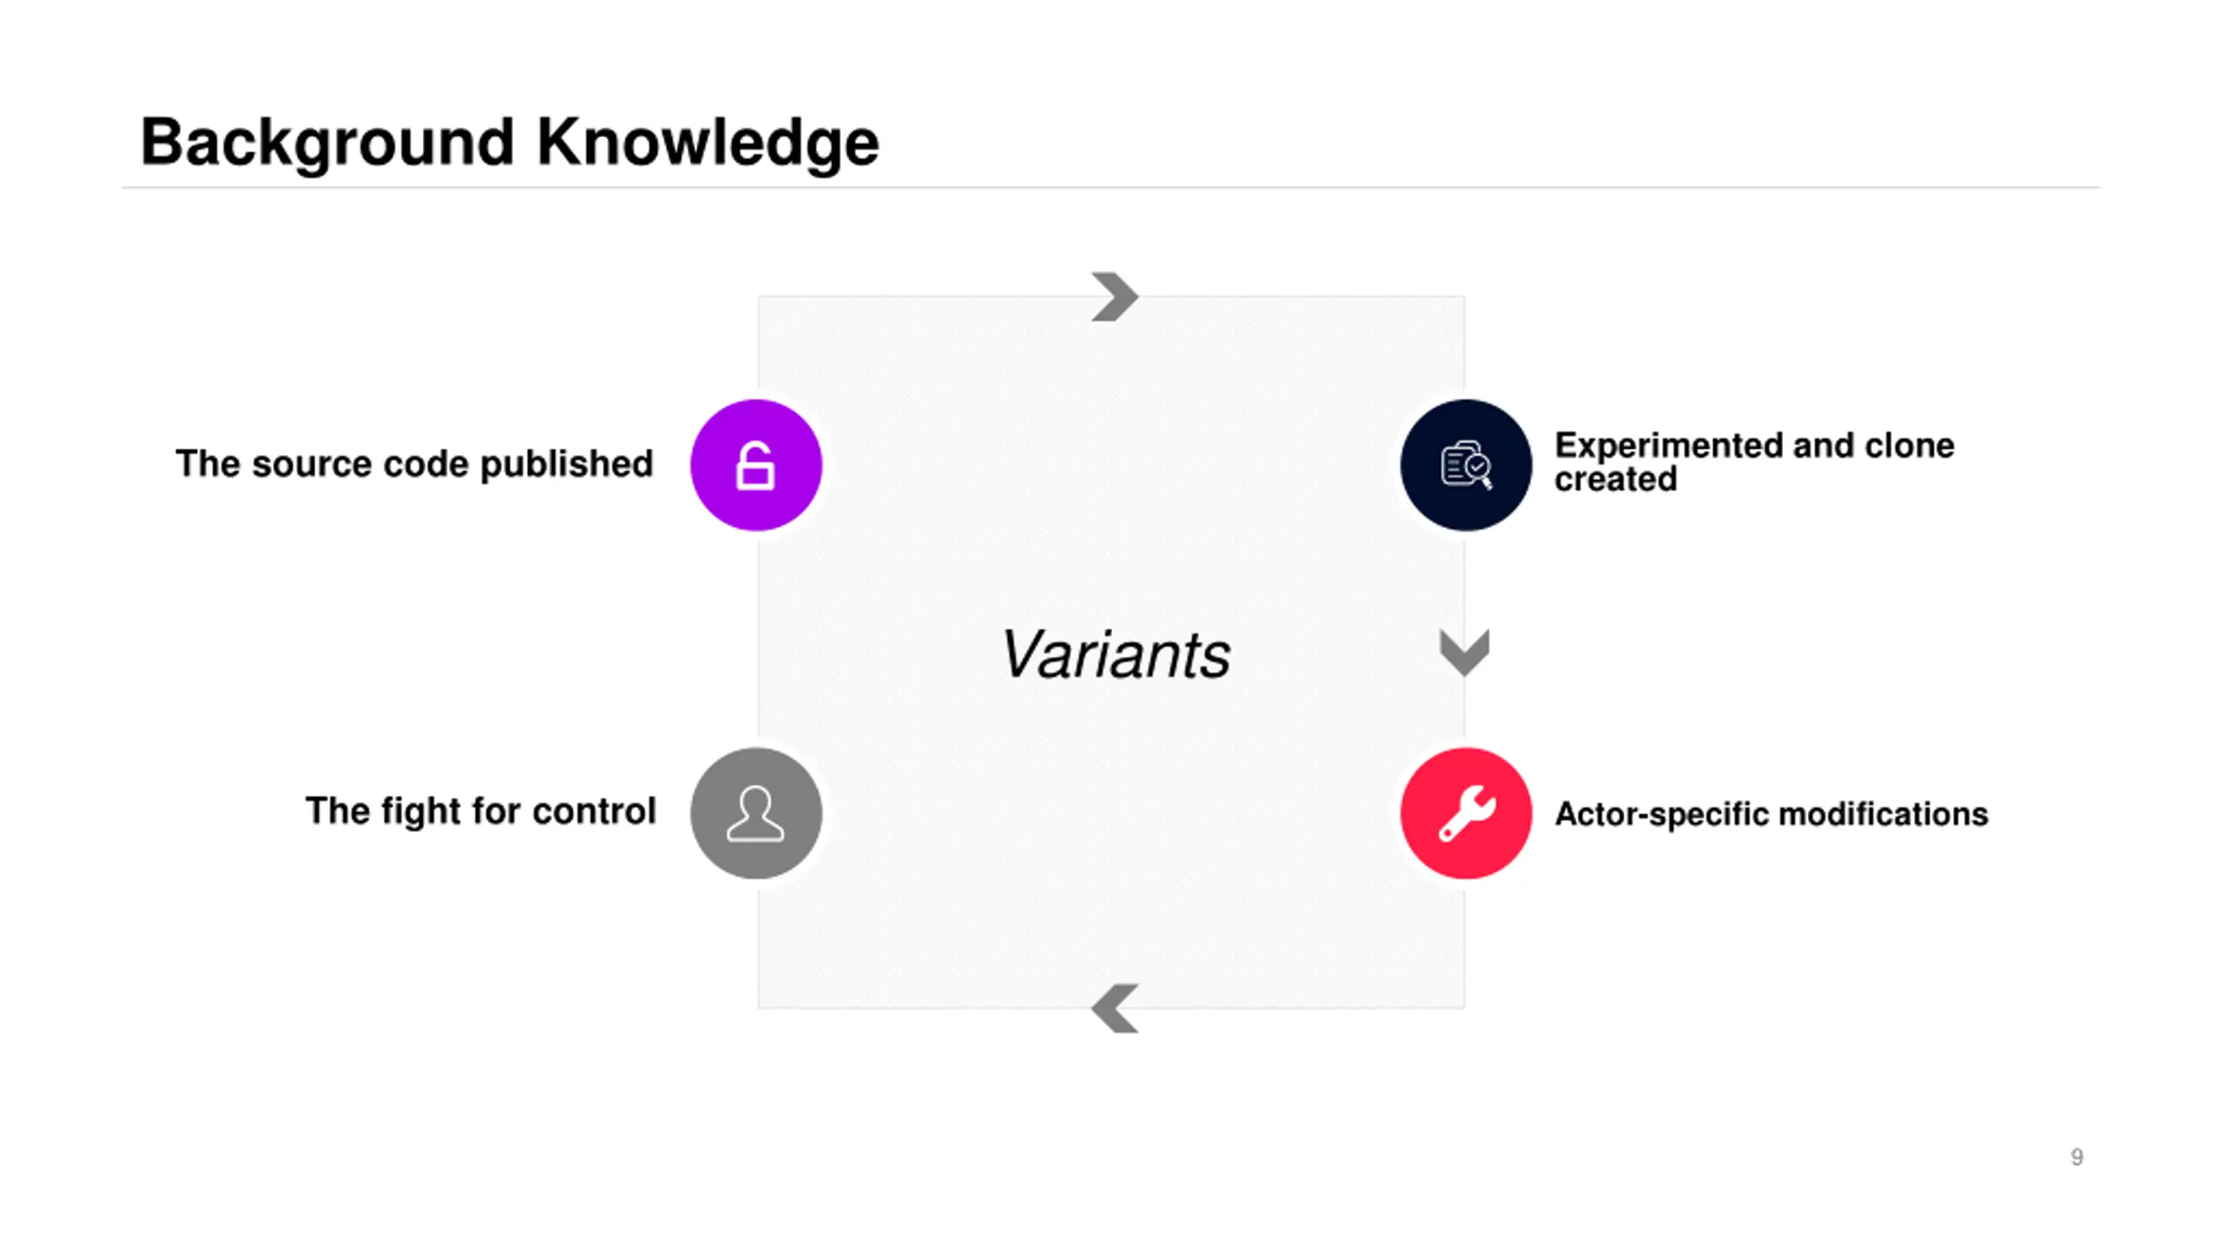Click the horizontal divider line under the title
Image resolution: width=2223 pixels, height=1250 pixels.
point(1111,187)
